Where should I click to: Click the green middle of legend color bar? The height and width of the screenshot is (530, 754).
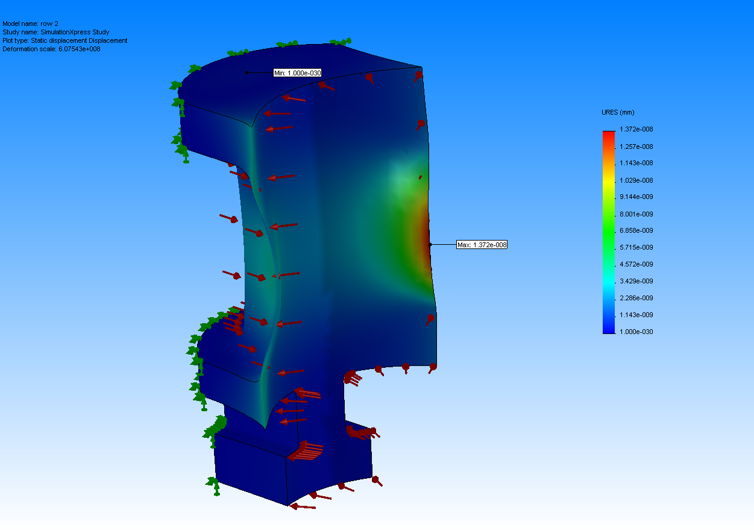(609, 232)
